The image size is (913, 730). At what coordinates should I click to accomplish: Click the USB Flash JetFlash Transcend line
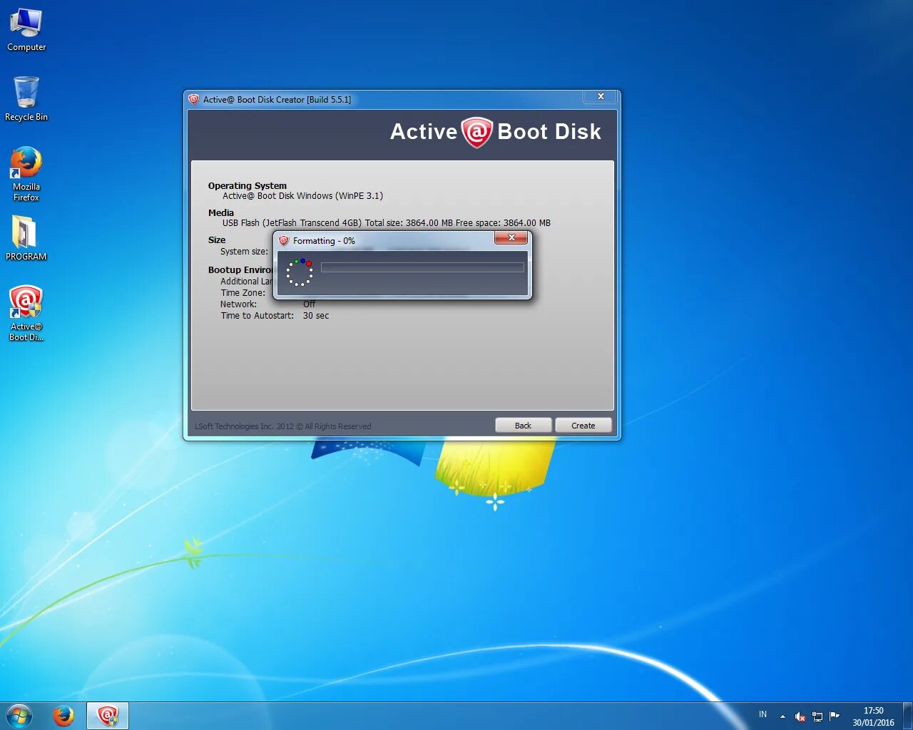386,223
